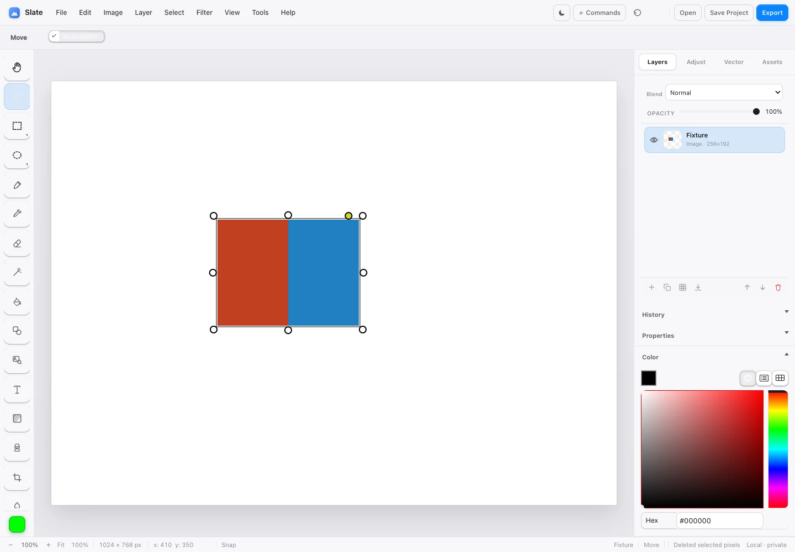
Task: Switch to the Adjust tab
Action: [696, 62]
